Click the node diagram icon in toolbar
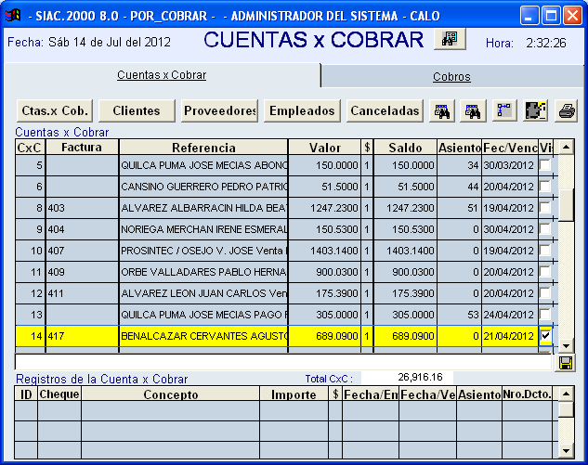The width and height of the screenshot is (588, 465). pos(504,111)
